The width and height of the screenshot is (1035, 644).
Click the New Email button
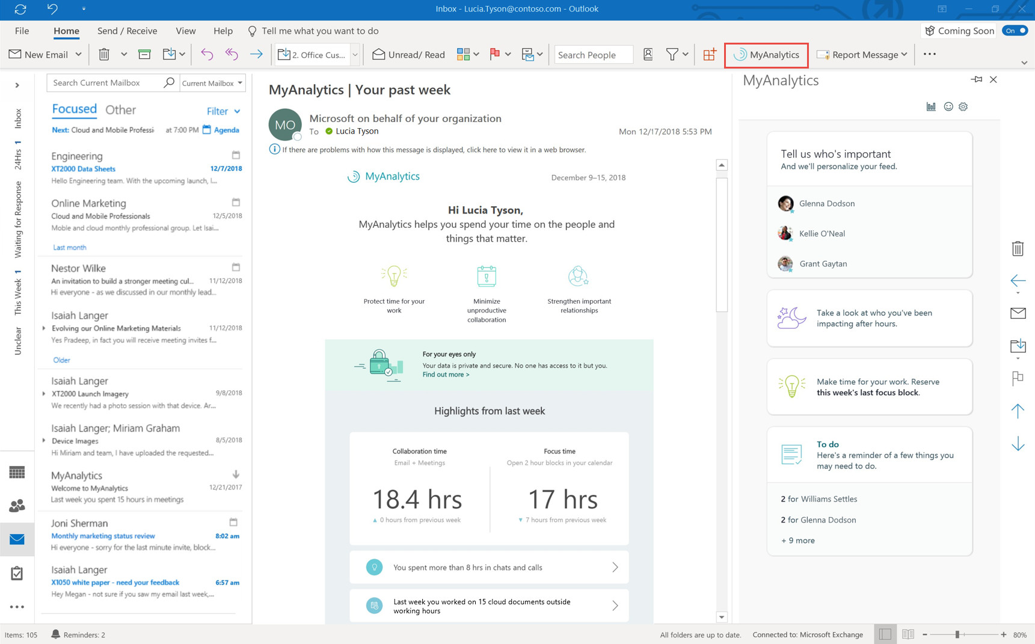point(38,55)
